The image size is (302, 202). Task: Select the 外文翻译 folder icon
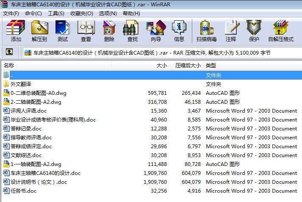click(6, 84)
